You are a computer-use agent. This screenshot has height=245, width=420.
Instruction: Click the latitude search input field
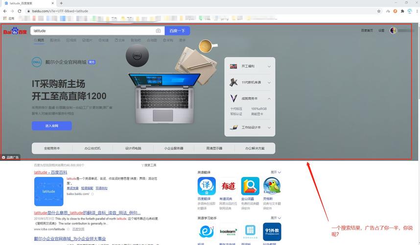tap(92, 31)
